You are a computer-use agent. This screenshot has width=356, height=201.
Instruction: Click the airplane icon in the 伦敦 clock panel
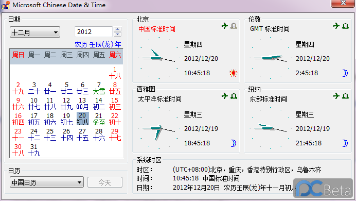point(336,26)
